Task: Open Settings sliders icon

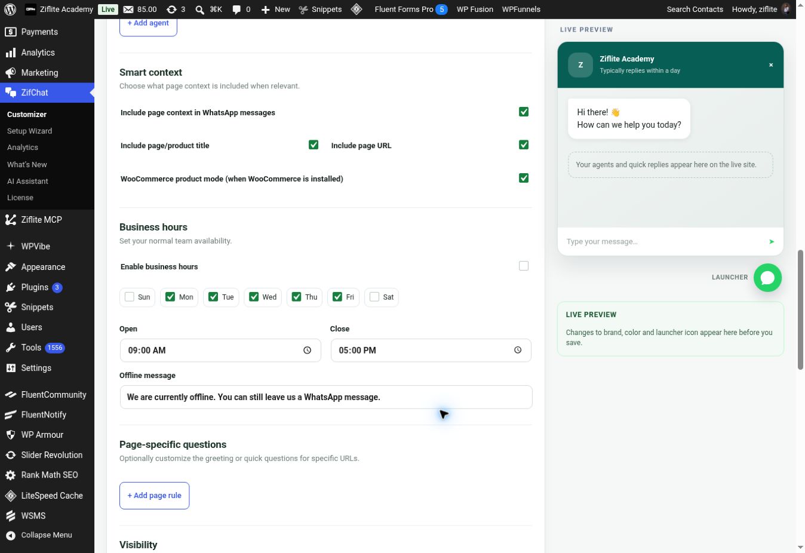Action: pyautogui.click(x=11, y=368)
